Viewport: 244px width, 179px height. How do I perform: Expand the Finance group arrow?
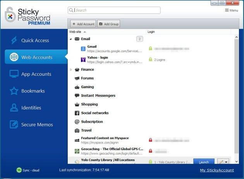(x=71, y=70)
